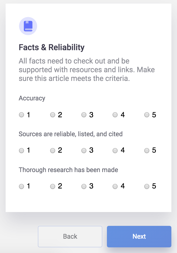The height and width of the screenshot is (253, 177).
Task: Set Sources are reliable rating to 4
Action: pos(115,151)
